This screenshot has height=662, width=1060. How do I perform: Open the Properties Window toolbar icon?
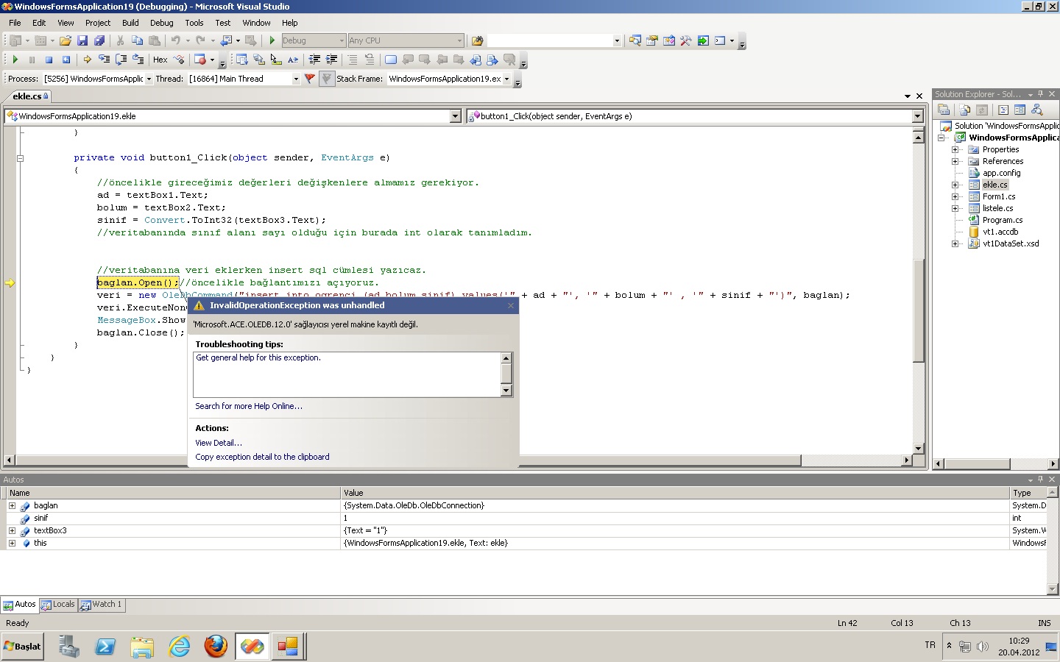click(x=651, y=40)
